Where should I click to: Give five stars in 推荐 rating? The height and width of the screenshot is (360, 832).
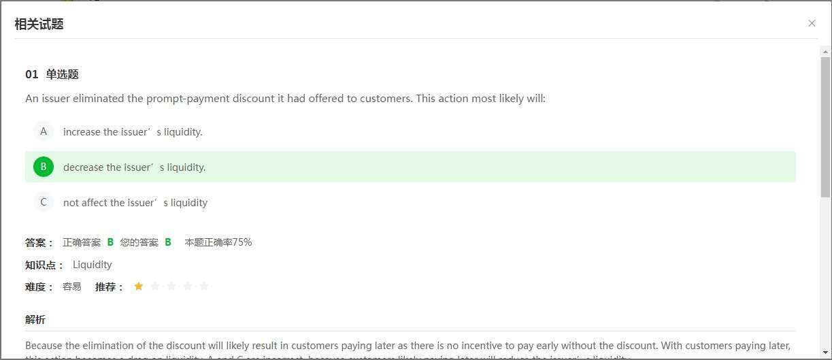[x=204, y=287]
